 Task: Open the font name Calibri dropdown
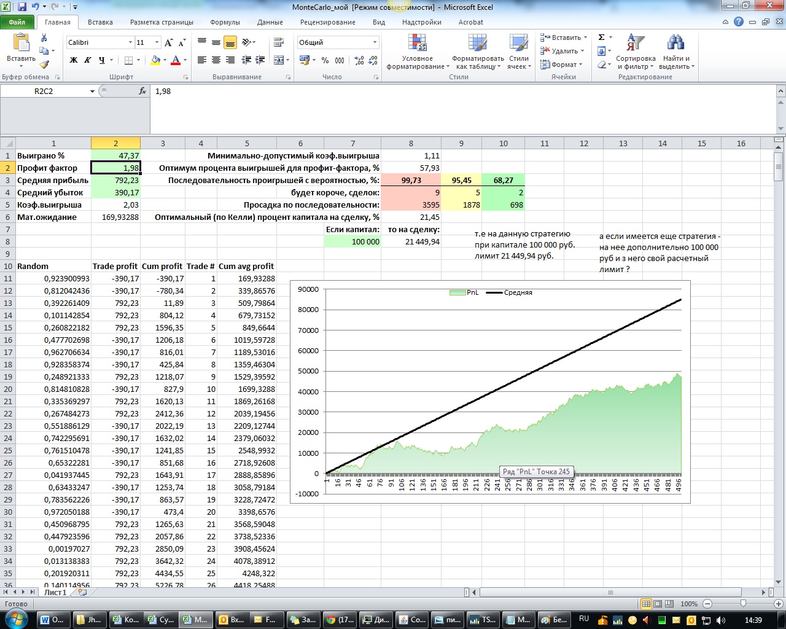(130, 42)
